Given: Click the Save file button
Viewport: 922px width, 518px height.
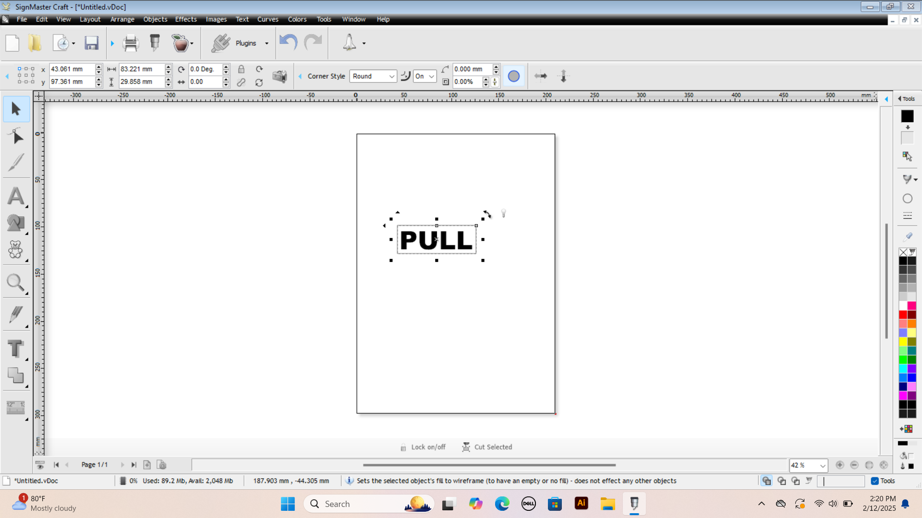Looking at the screenshot, I should [x=92, y=42].
